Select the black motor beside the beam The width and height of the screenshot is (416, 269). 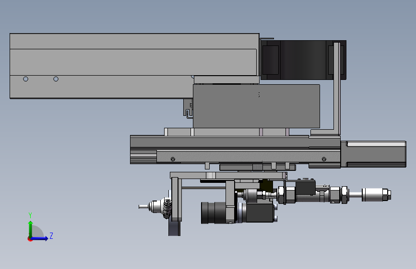click(x=303, y=60)
